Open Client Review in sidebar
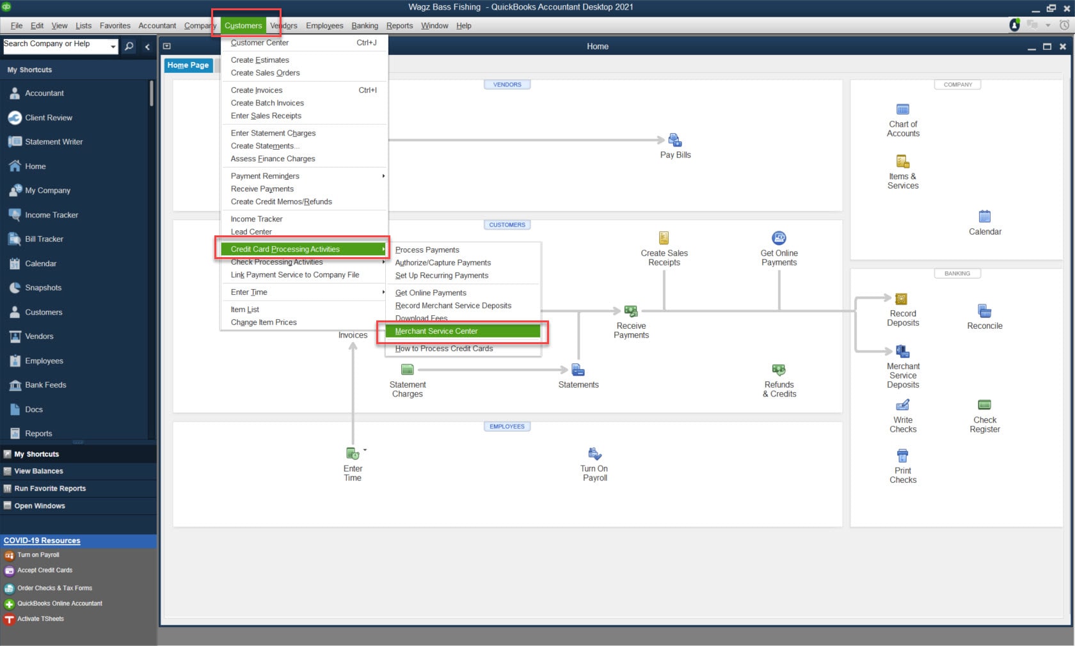 [x=49, y=118]
